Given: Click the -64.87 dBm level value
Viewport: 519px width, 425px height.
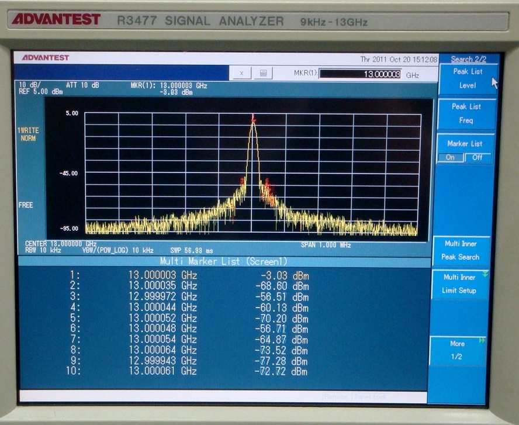Looking at the screenshot, I should click(282, 340).
